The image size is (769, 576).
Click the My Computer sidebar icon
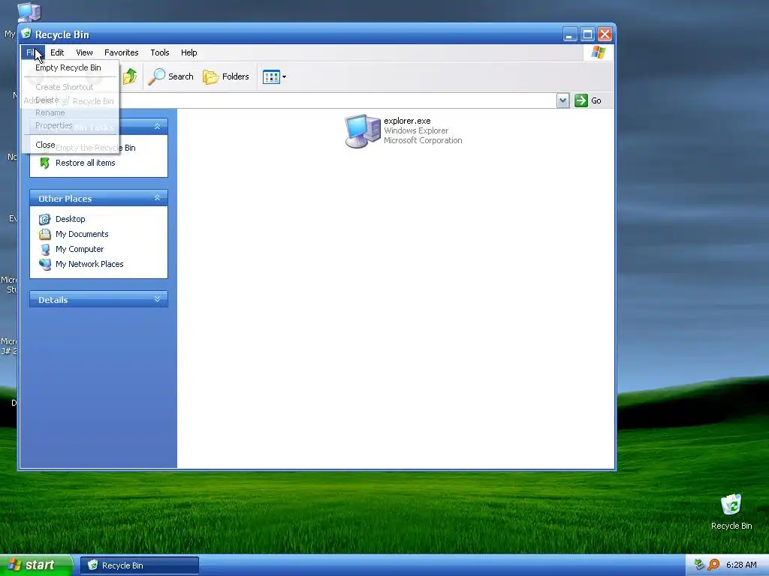[44, 249]
